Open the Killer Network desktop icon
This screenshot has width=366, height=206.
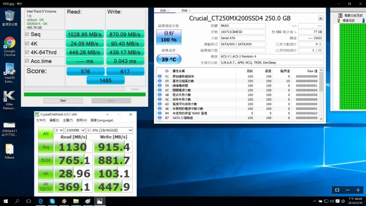[x=10, y=100]
